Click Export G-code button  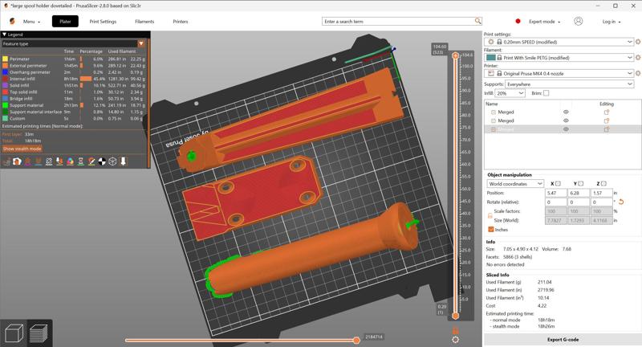tap(563, 340)
